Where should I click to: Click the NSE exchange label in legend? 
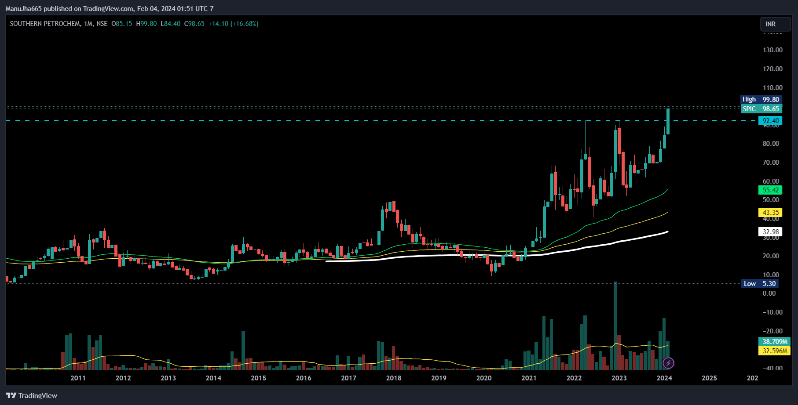coord(102,24)
